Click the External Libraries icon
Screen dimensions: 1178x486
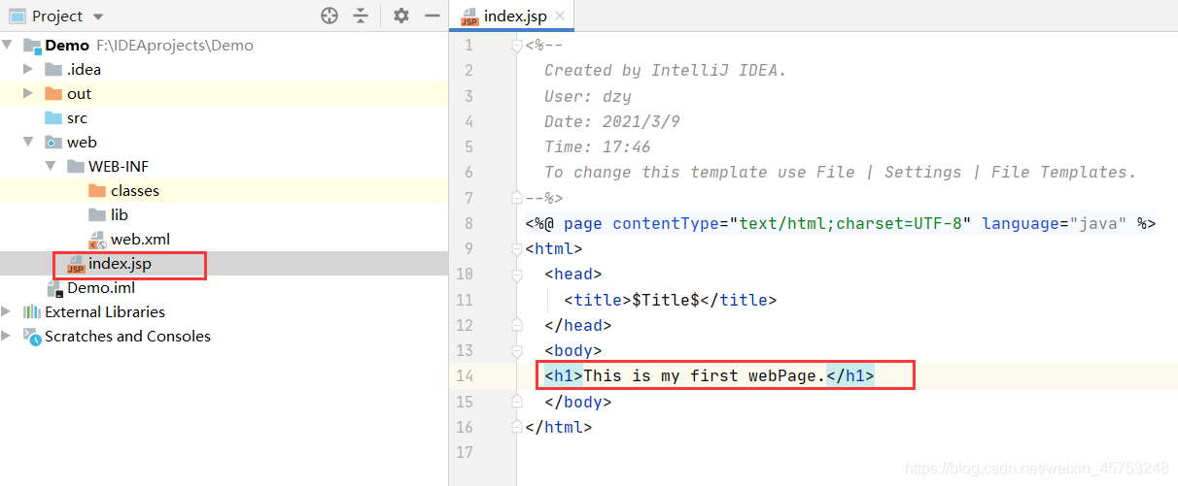click(31, 312)
